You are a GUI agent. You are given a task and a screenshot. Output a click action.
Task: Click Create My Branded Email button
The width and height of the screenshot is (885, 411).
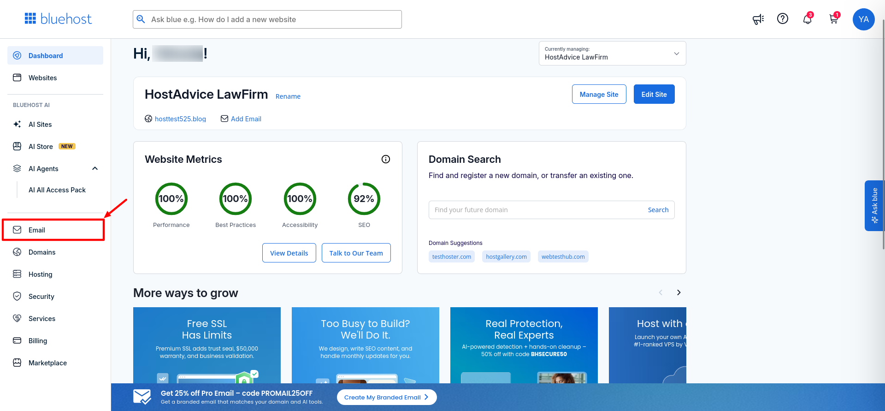click(387, 397)
